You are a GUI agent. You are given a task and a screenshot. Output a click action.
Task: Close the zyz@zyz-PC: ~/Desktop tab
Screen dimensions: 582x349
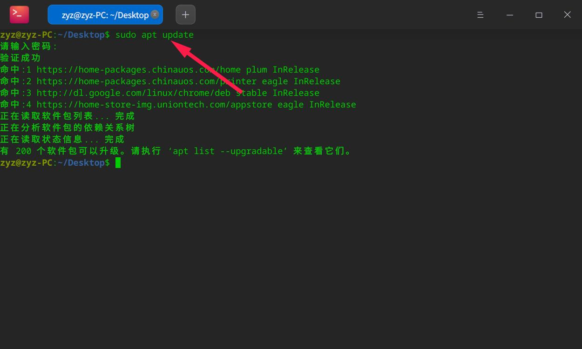click(155, 14)
